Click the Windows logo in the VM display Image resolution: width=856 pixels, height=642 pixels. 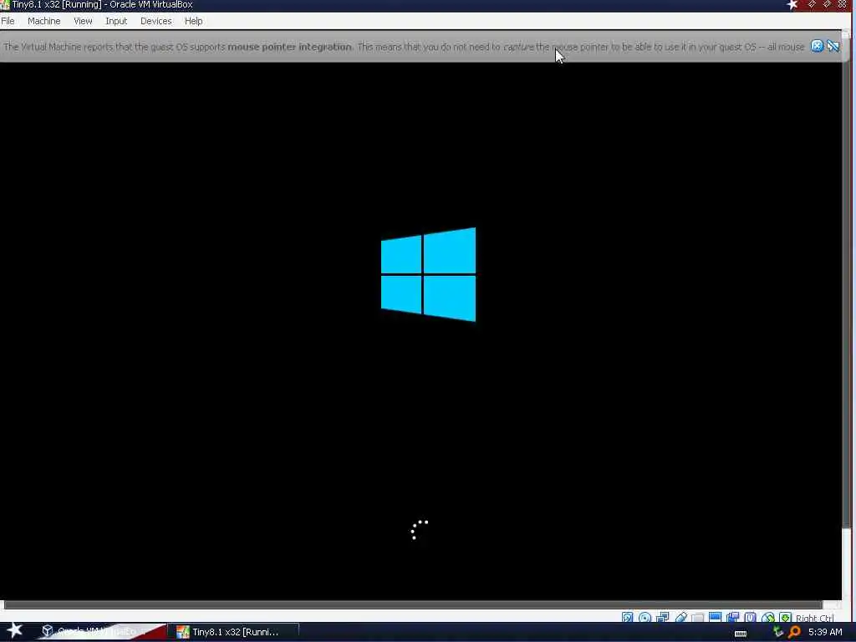(428, 274)
